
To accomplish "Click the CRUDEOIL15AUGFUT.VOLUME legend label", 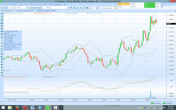I will tap(16, 92).
